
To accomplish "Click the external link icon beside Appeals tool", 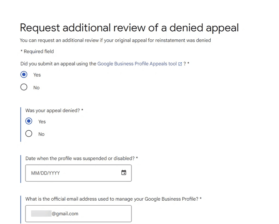I will click(180, 64).
